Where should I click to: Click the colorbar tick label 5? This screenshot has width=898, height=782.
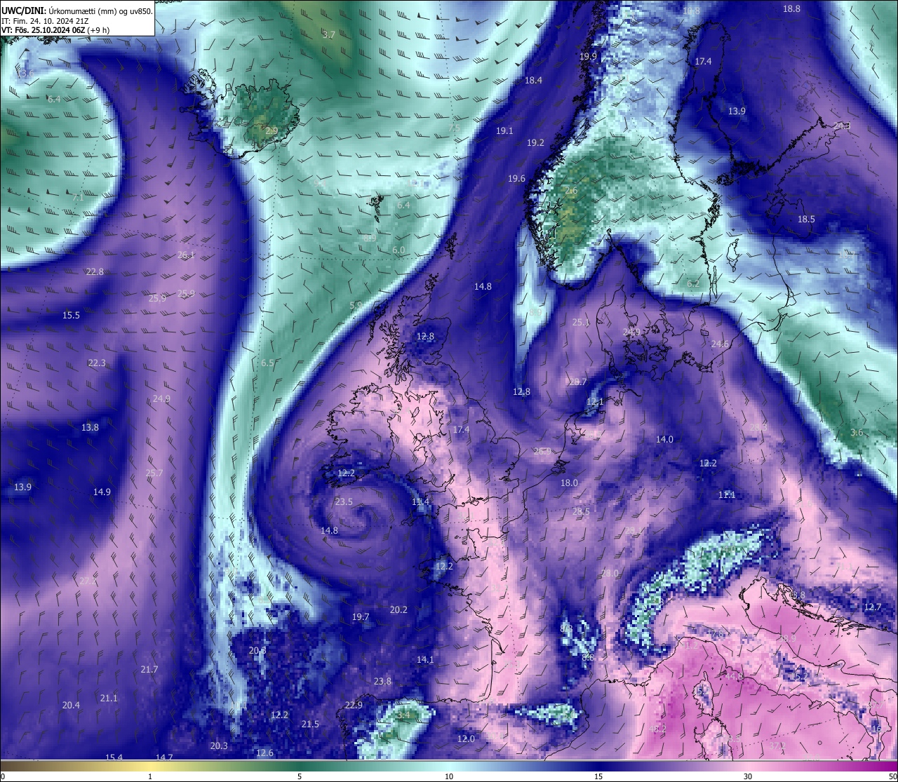[x=300, y=776]
